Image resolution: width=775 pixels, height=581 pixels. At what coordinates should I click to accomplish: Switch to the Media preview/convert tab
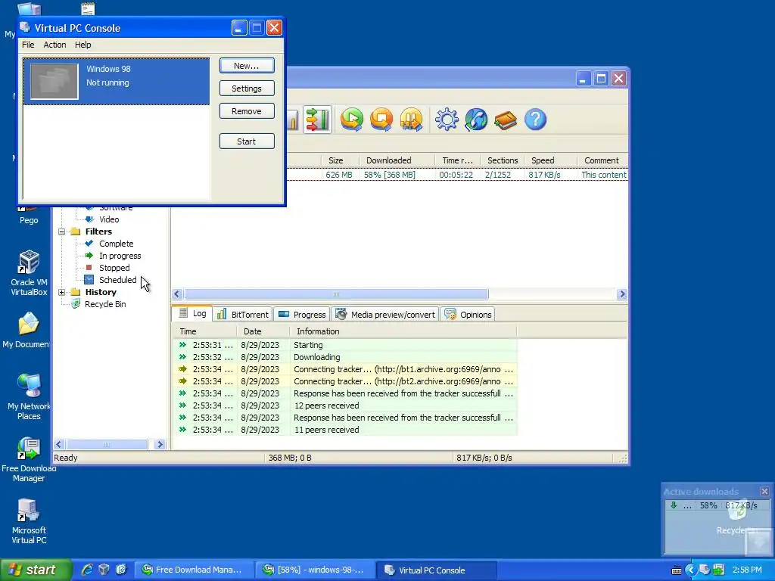click(x=385, y=315)
